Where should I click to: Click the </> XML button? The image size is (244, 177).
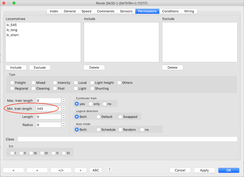tap(61, 170)
